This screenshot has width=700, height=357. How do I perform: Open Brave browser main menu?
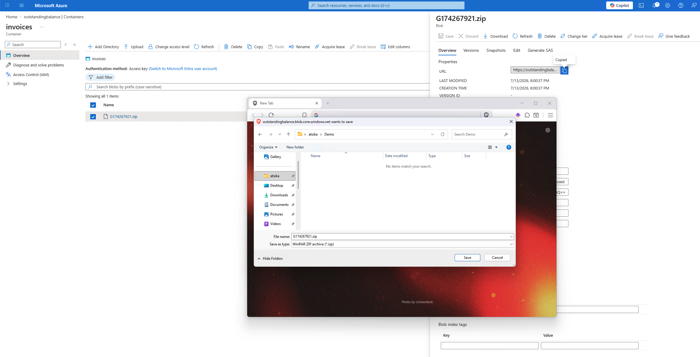click(550, 115)
